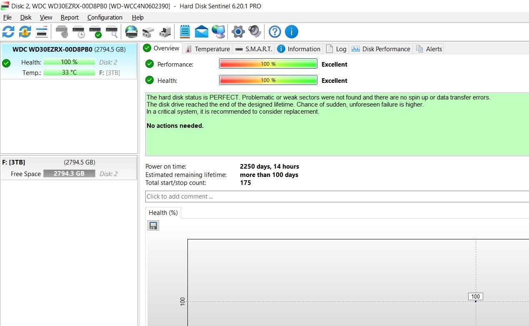Screen dimensions: 529x326
Task: Click the blue envelope e-mail icon
Action: coord(202,32)
